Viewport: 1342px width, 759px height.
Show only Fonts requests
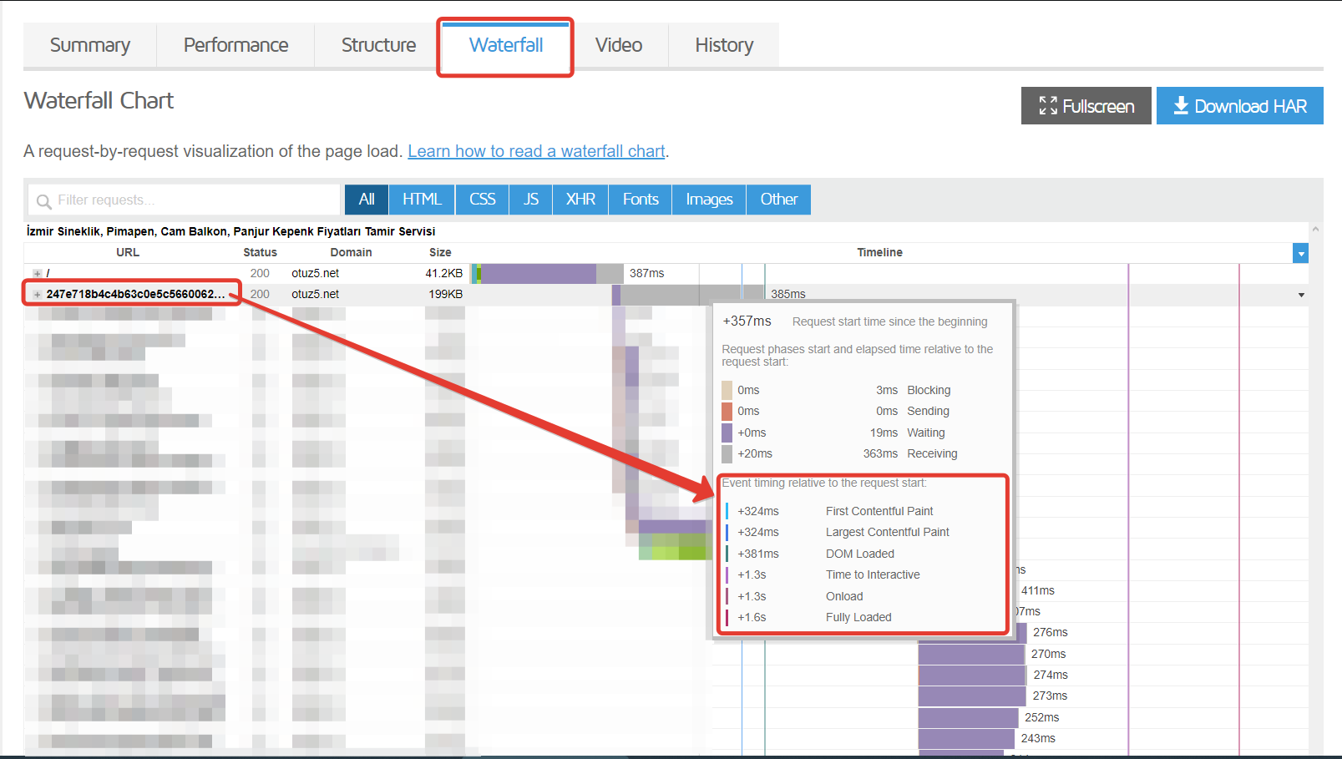tap(641, 200)
